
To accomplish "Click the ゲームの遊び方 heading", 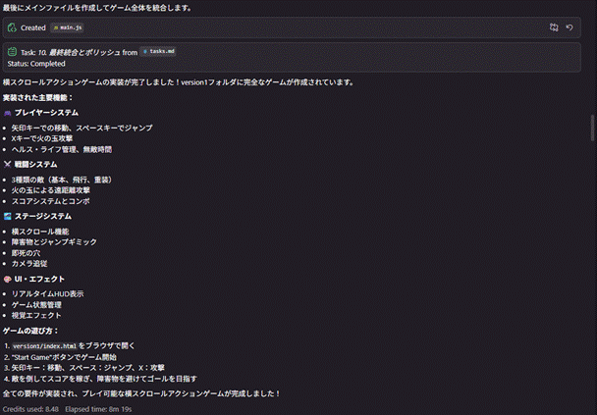I will click(30, 331).
